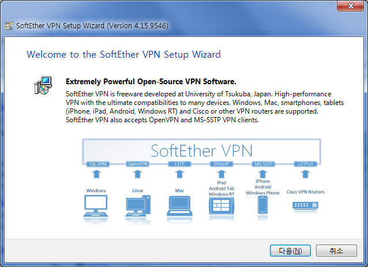Image resolution: width=368 pixels, height=267 pixels.
Task: Click the smartphone icon under Windows Phone
Action: [262, 205]
